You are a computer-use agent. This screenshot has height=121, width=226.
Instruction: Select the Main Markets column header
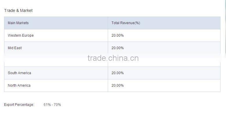point(18,23)
